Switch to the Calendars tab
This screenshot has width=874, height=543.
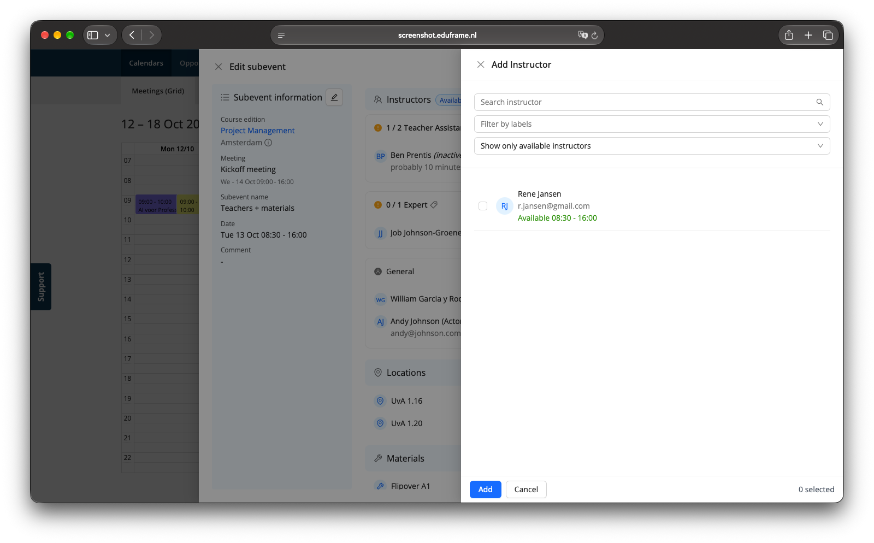coord(146,63)
